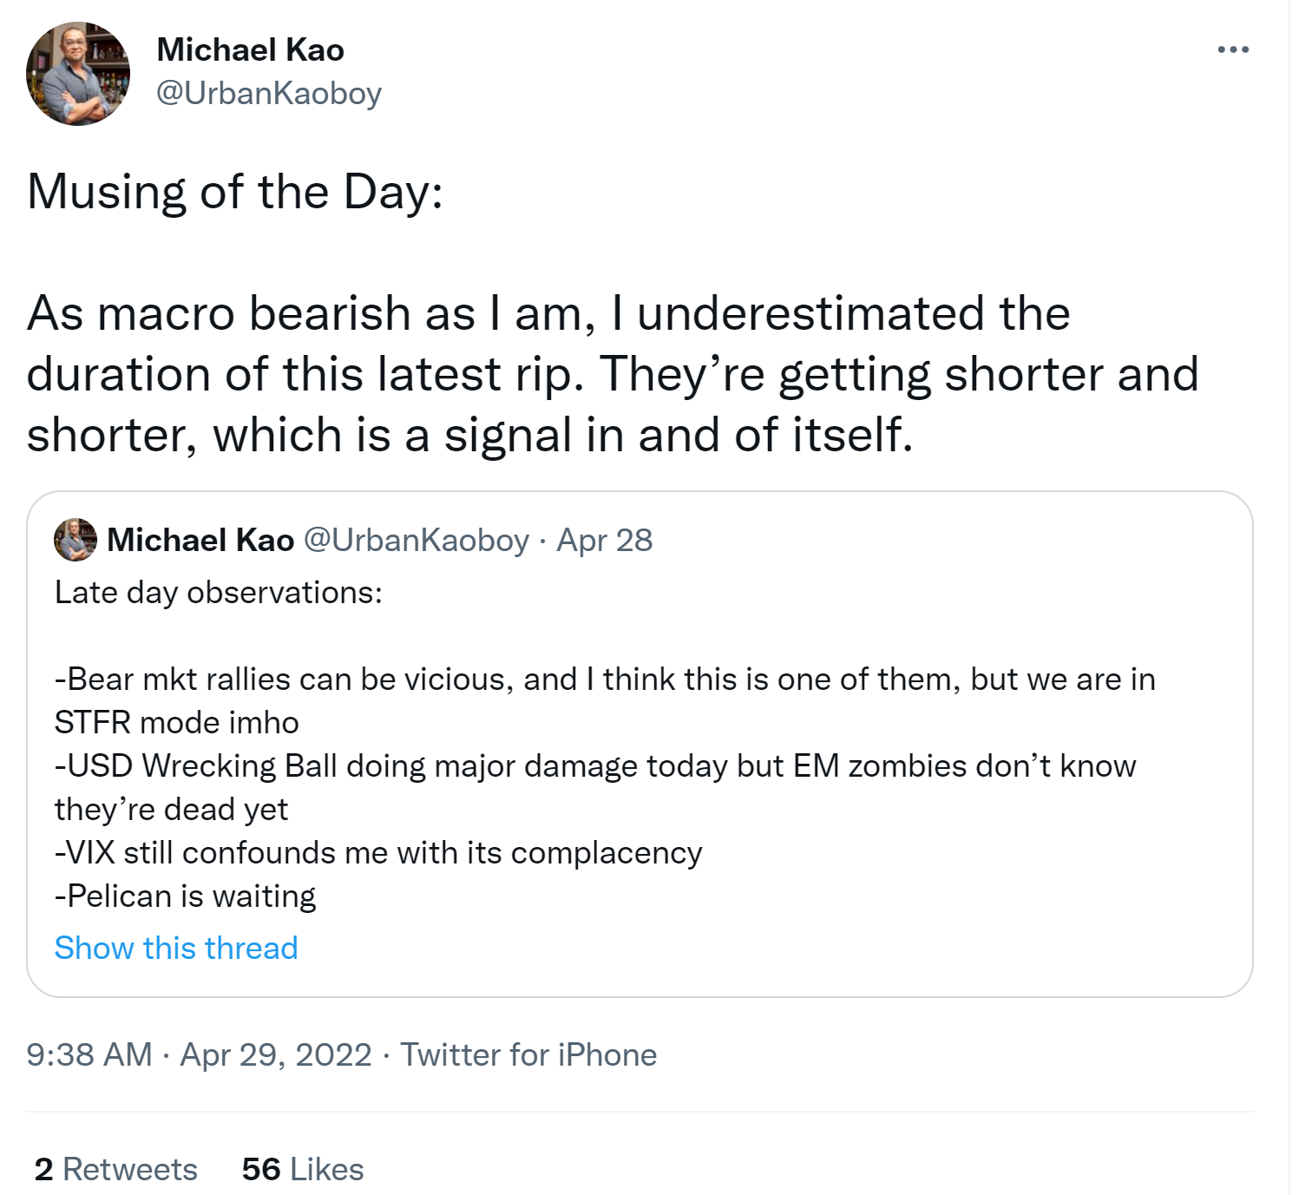Click the 'Musing of the Day:' text line

pos(235,192)
